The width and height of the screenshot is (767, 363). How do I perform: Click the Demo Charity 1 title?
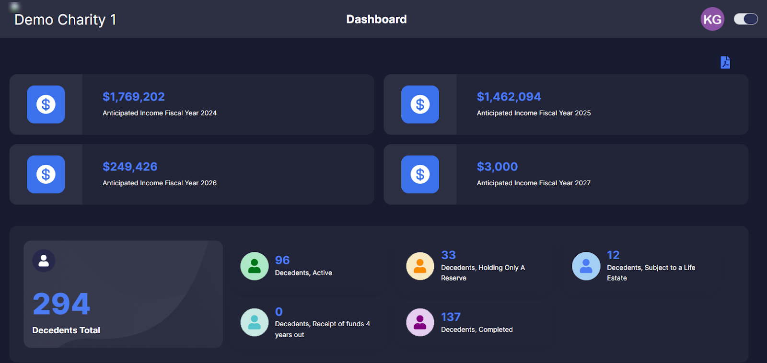pyautogui.click(x=66, y=20)
